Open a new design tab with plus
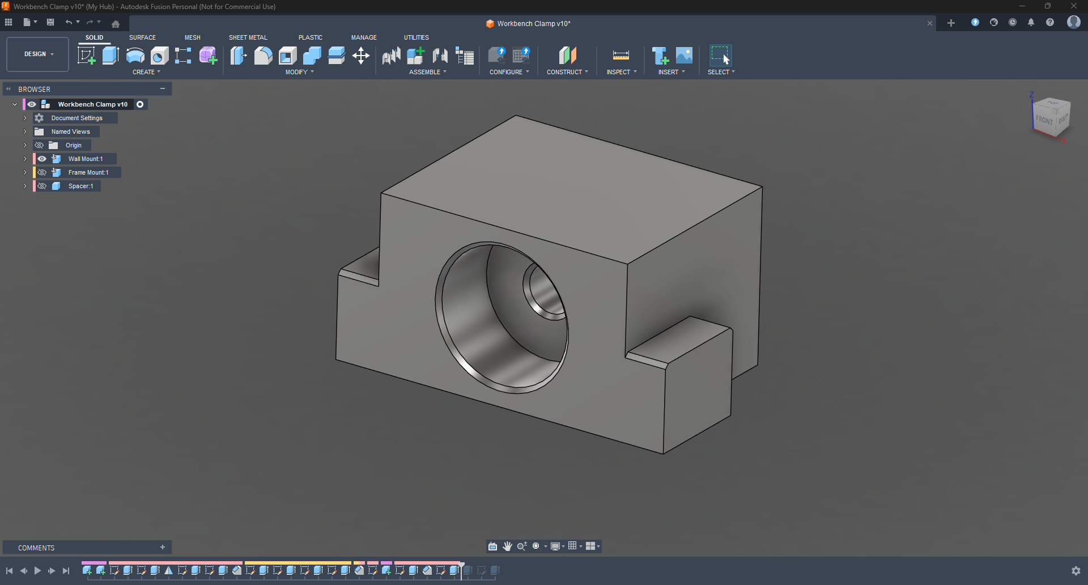 951,23
